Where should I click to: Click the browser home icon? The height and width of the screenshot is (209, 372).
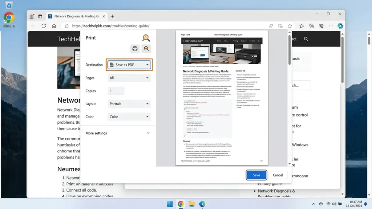(x=54, y=26)
